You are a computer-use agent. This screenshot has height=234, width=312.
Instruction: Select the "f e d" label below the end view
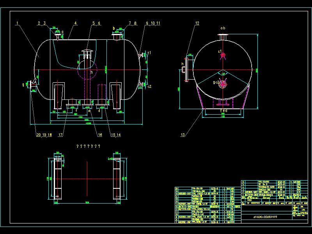tap(224, 111)
